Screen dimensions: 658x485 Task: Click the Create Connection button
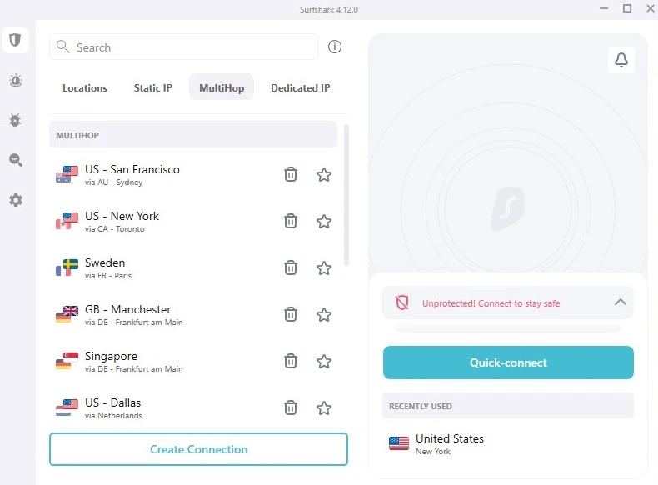pos(198,449)
